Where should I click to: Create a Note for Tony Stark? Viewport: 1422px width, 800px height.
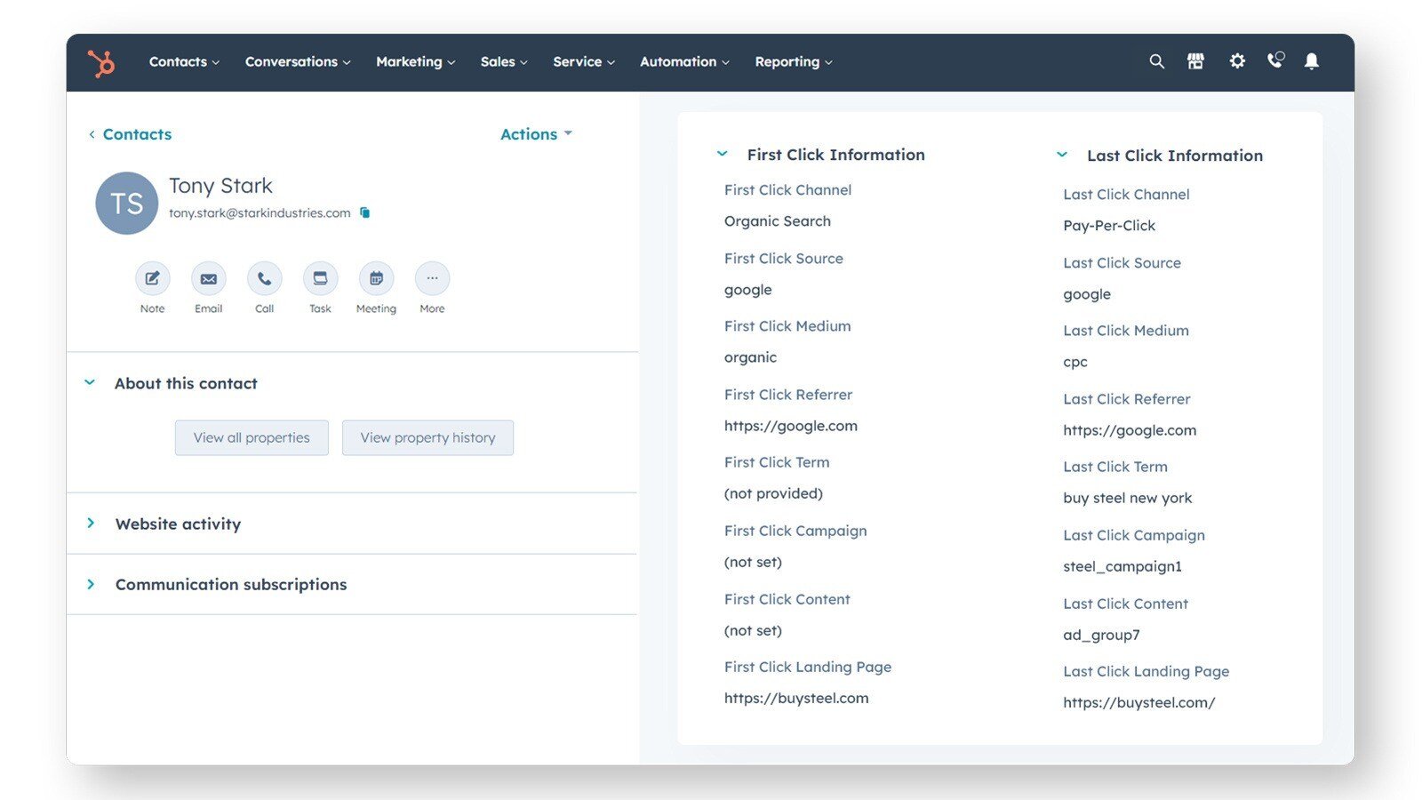152,279
